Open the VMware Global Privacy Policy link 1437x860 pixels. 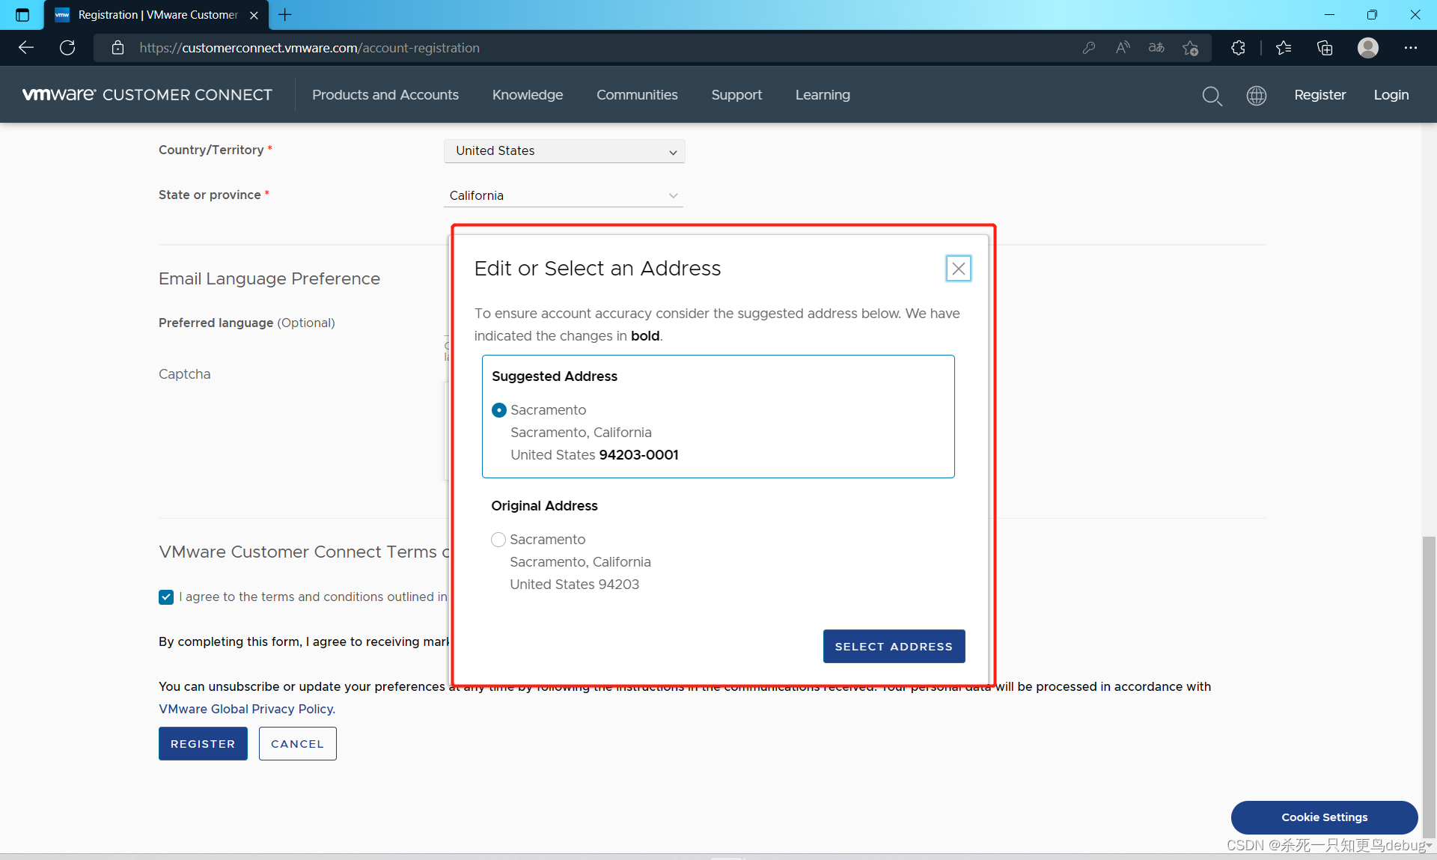coord(246,709)
